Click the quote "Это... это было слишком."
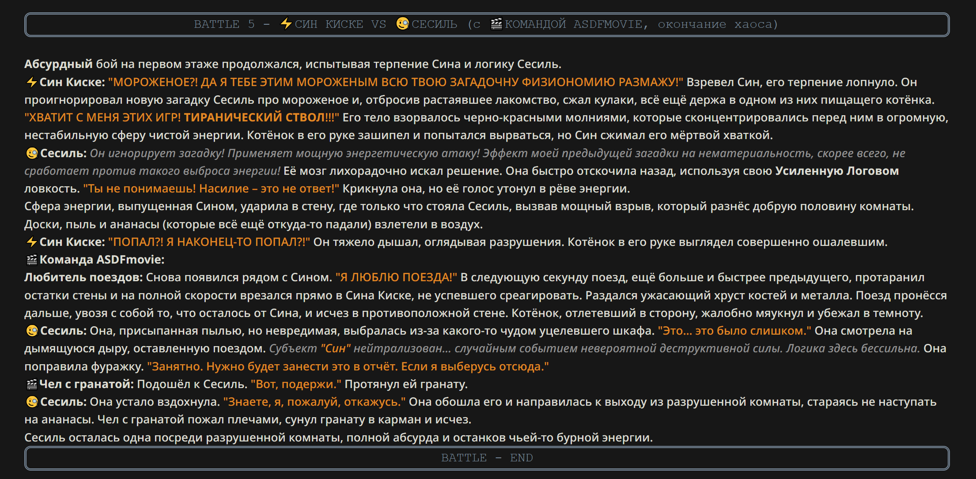The height and width of the screenshot is (479, 976). [x=734, y=331]
